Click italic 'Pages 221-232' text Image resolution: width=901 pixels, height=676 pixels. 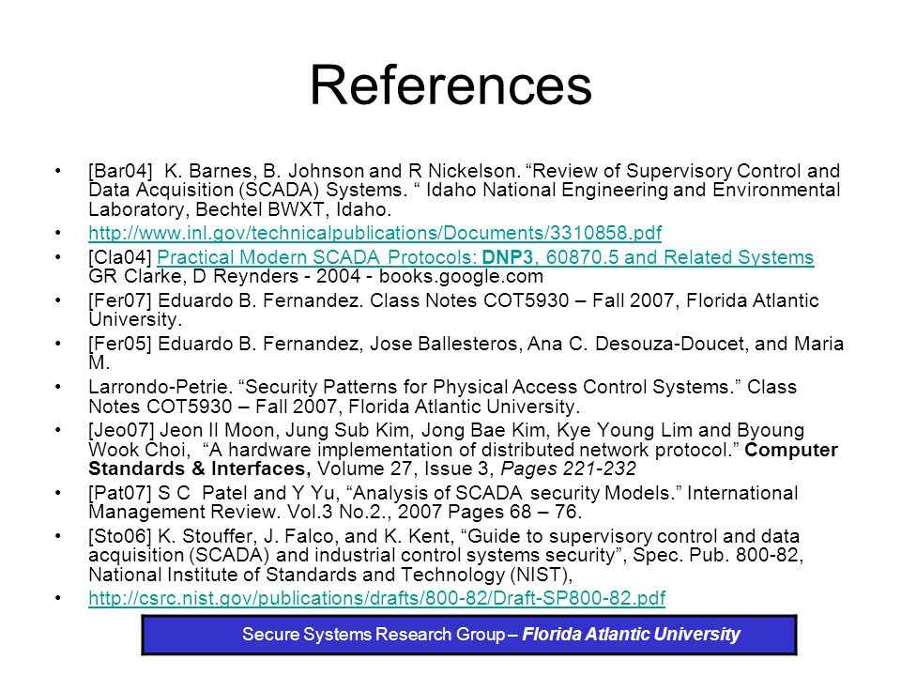[x=569, y=469]
